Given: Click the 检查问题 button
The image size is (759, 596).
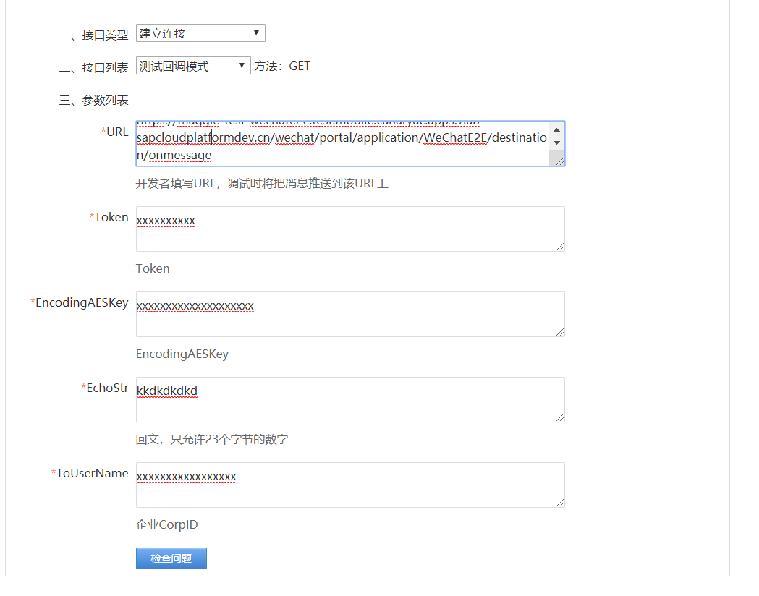Looking at the screenshot, I should (x=171, y=558).
